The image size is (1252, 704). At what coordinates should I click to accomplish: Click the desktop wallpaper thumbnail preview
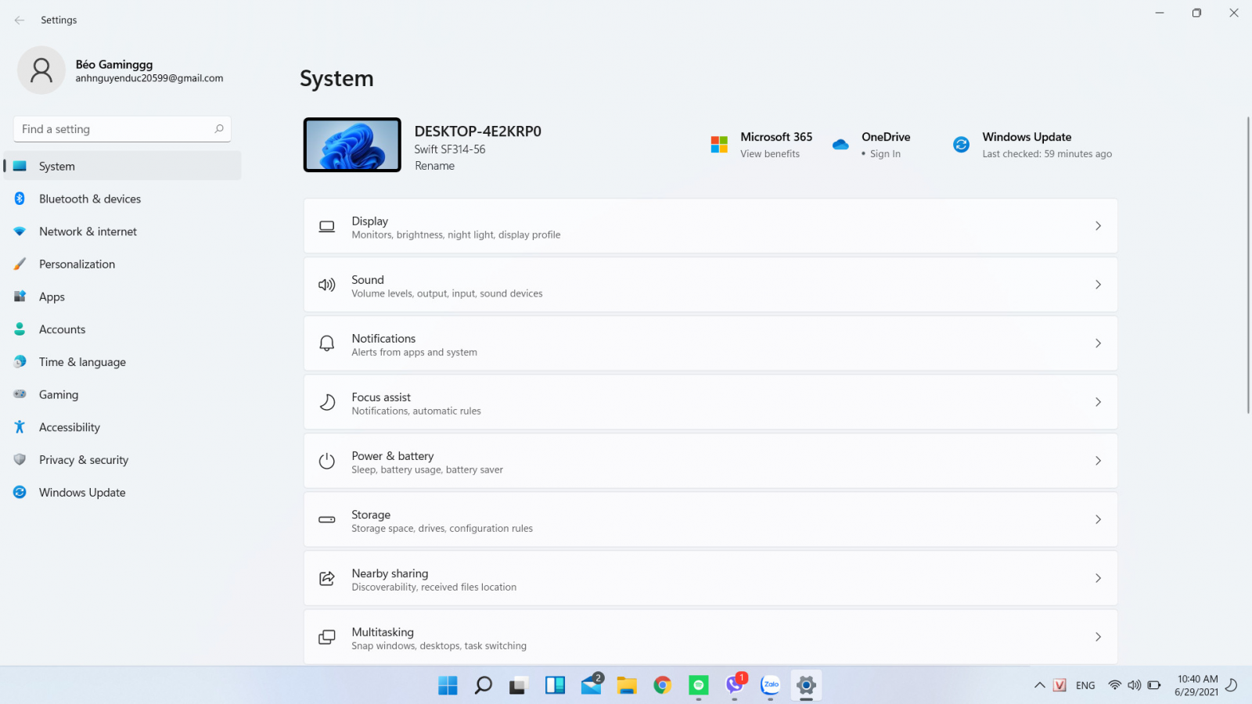[352, 145]
